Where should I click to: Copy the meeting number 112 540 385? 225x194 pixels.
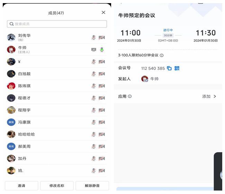[x=169, y=68]
